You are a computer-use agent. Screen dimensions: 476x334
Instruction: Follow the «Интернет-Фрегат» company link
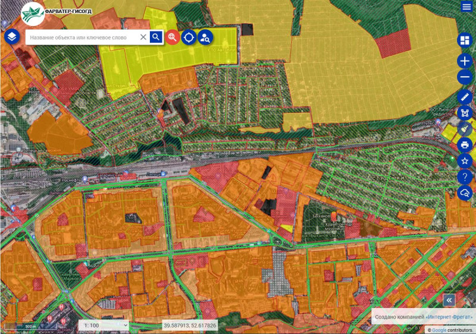(450, 317)
